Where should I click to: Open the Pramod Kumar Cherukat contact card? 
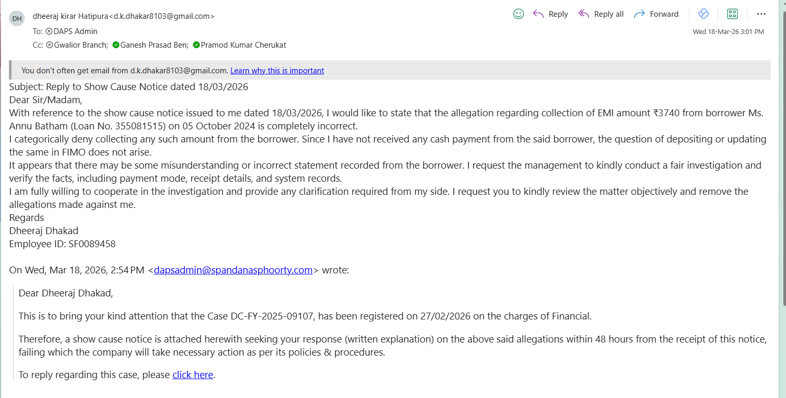tap(244, 45)
